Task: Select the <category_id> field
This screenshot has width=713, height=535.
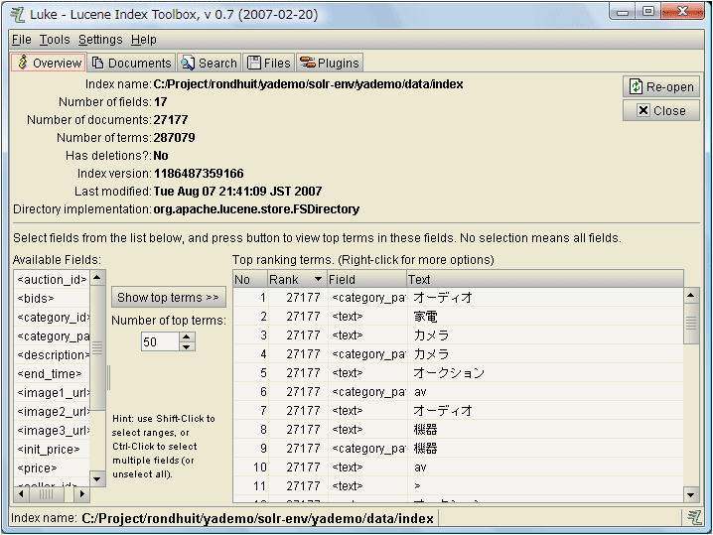Action: coord(52,317)
